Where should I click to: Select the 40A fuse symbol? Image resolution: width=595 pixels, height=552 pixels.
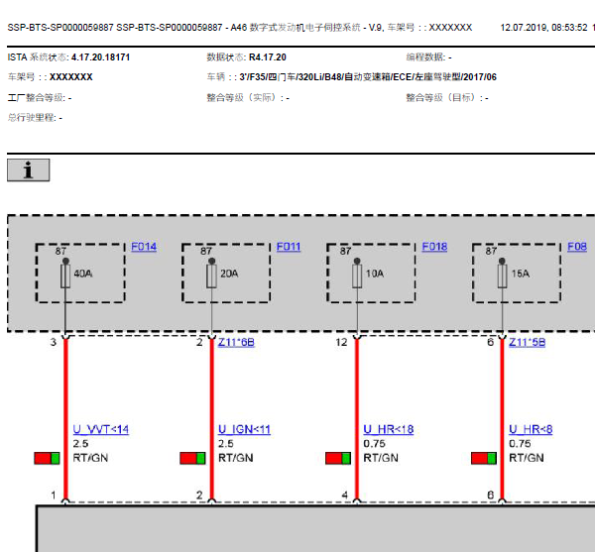(x=65, y=276)
